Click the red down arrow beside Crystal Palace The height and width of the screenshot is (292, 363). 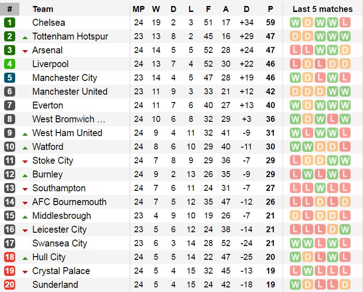[25, 271]
